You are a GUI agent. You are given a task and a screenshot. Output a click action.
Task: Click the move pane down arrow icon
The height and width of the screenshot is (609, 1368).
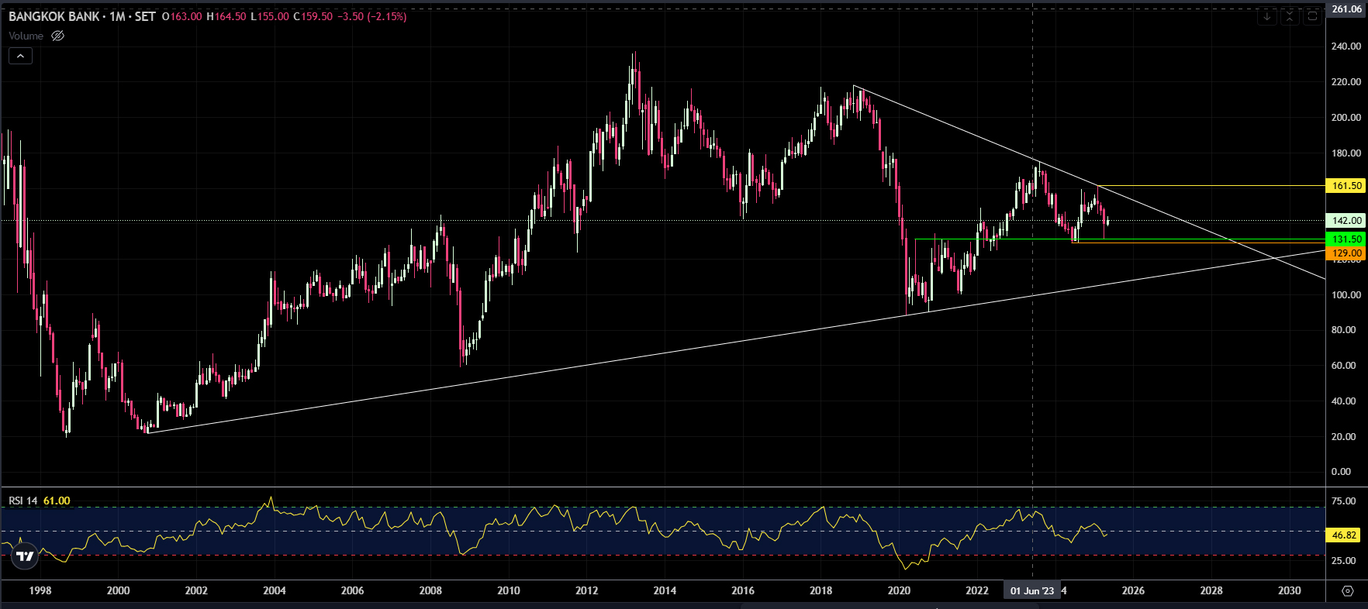tap(1267, 16)
